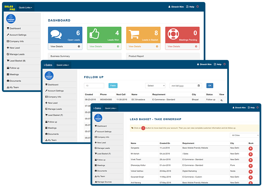Click Dinesh Nim user in Lead Basket header
Image resolution: width=265 pixels, height=189 pixels.
[239, 108]
